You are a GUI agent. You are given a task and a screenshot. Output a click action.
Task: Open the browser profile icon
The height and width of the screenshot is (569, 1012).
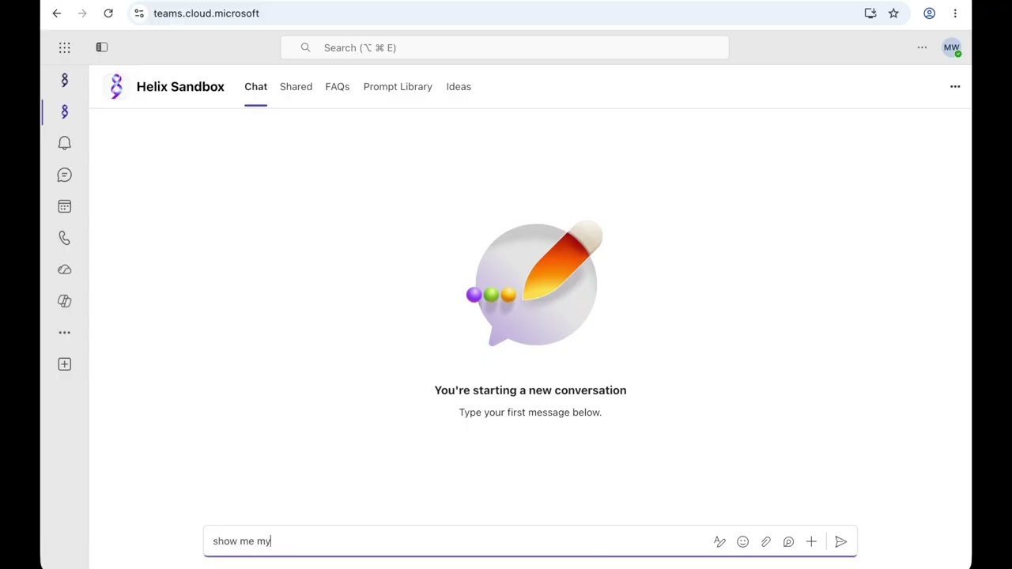pos(930,13)
